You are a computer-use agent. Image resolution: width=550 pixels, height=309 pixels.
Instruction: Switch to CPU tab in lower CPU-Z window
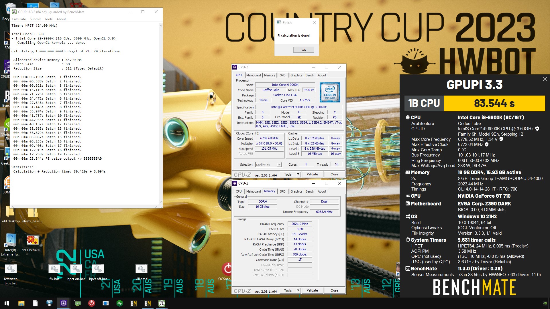239,191
